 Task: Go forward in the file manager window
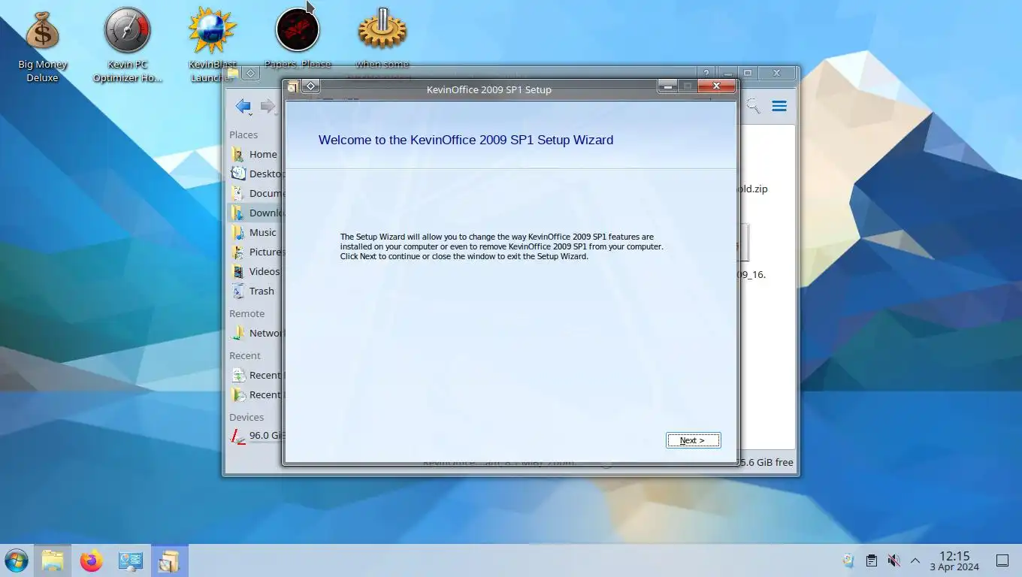[268, 107]
